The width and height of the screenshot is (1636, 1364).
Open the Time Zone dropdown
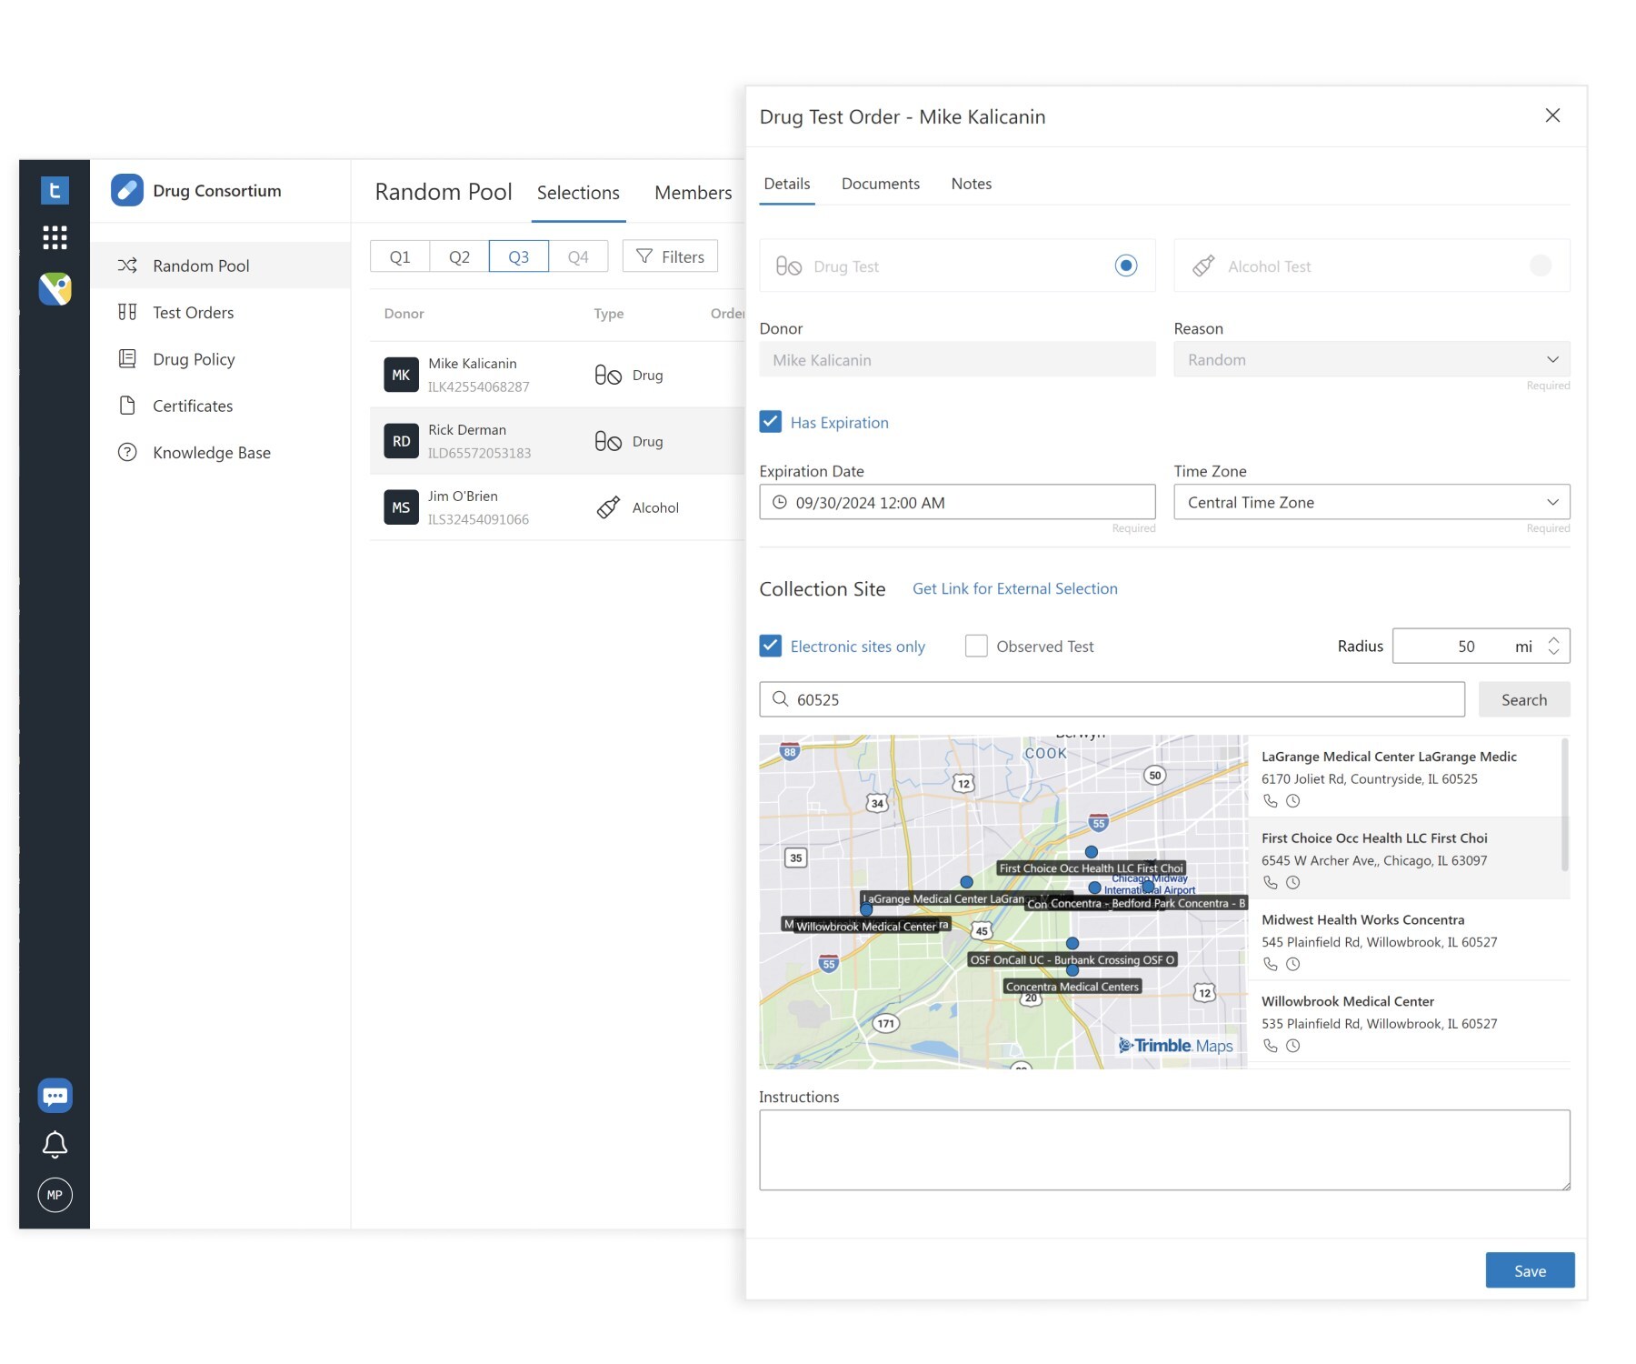point(1372,502)
